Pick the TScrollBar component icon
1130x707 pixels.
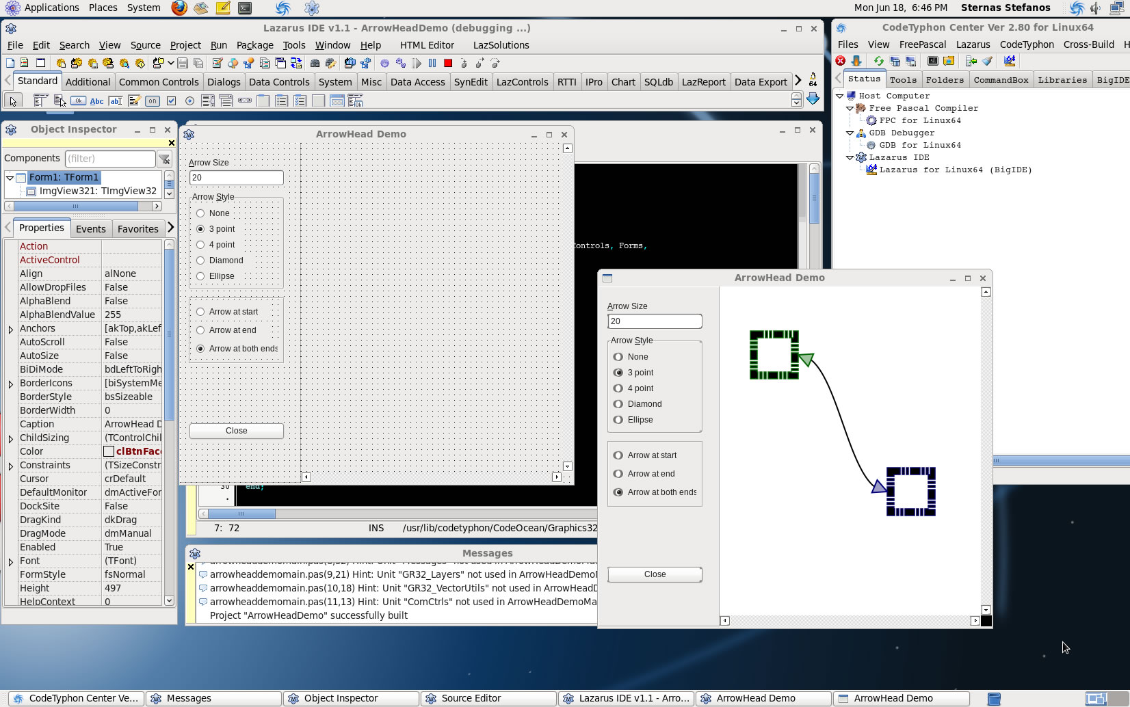[x=245, y=101]
